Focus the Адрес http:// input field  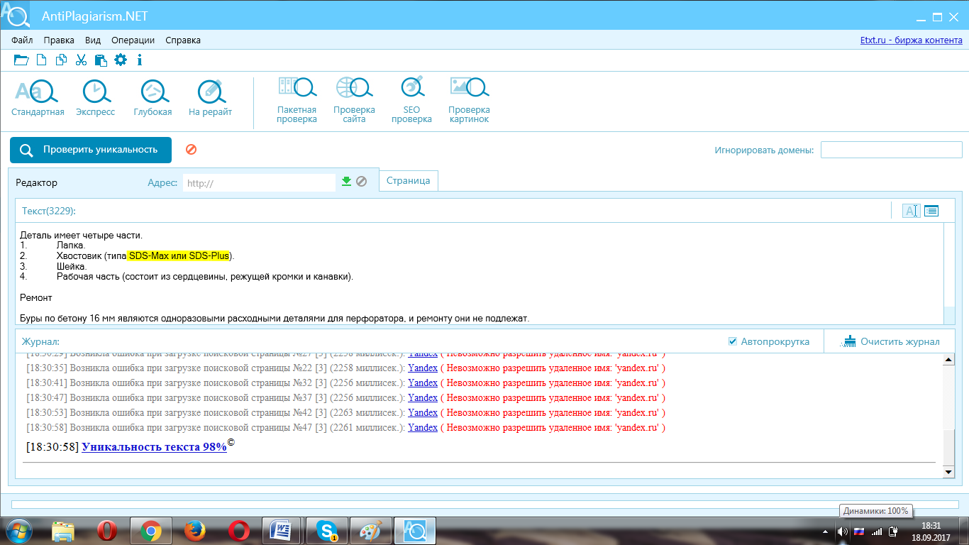coord(259,183)
